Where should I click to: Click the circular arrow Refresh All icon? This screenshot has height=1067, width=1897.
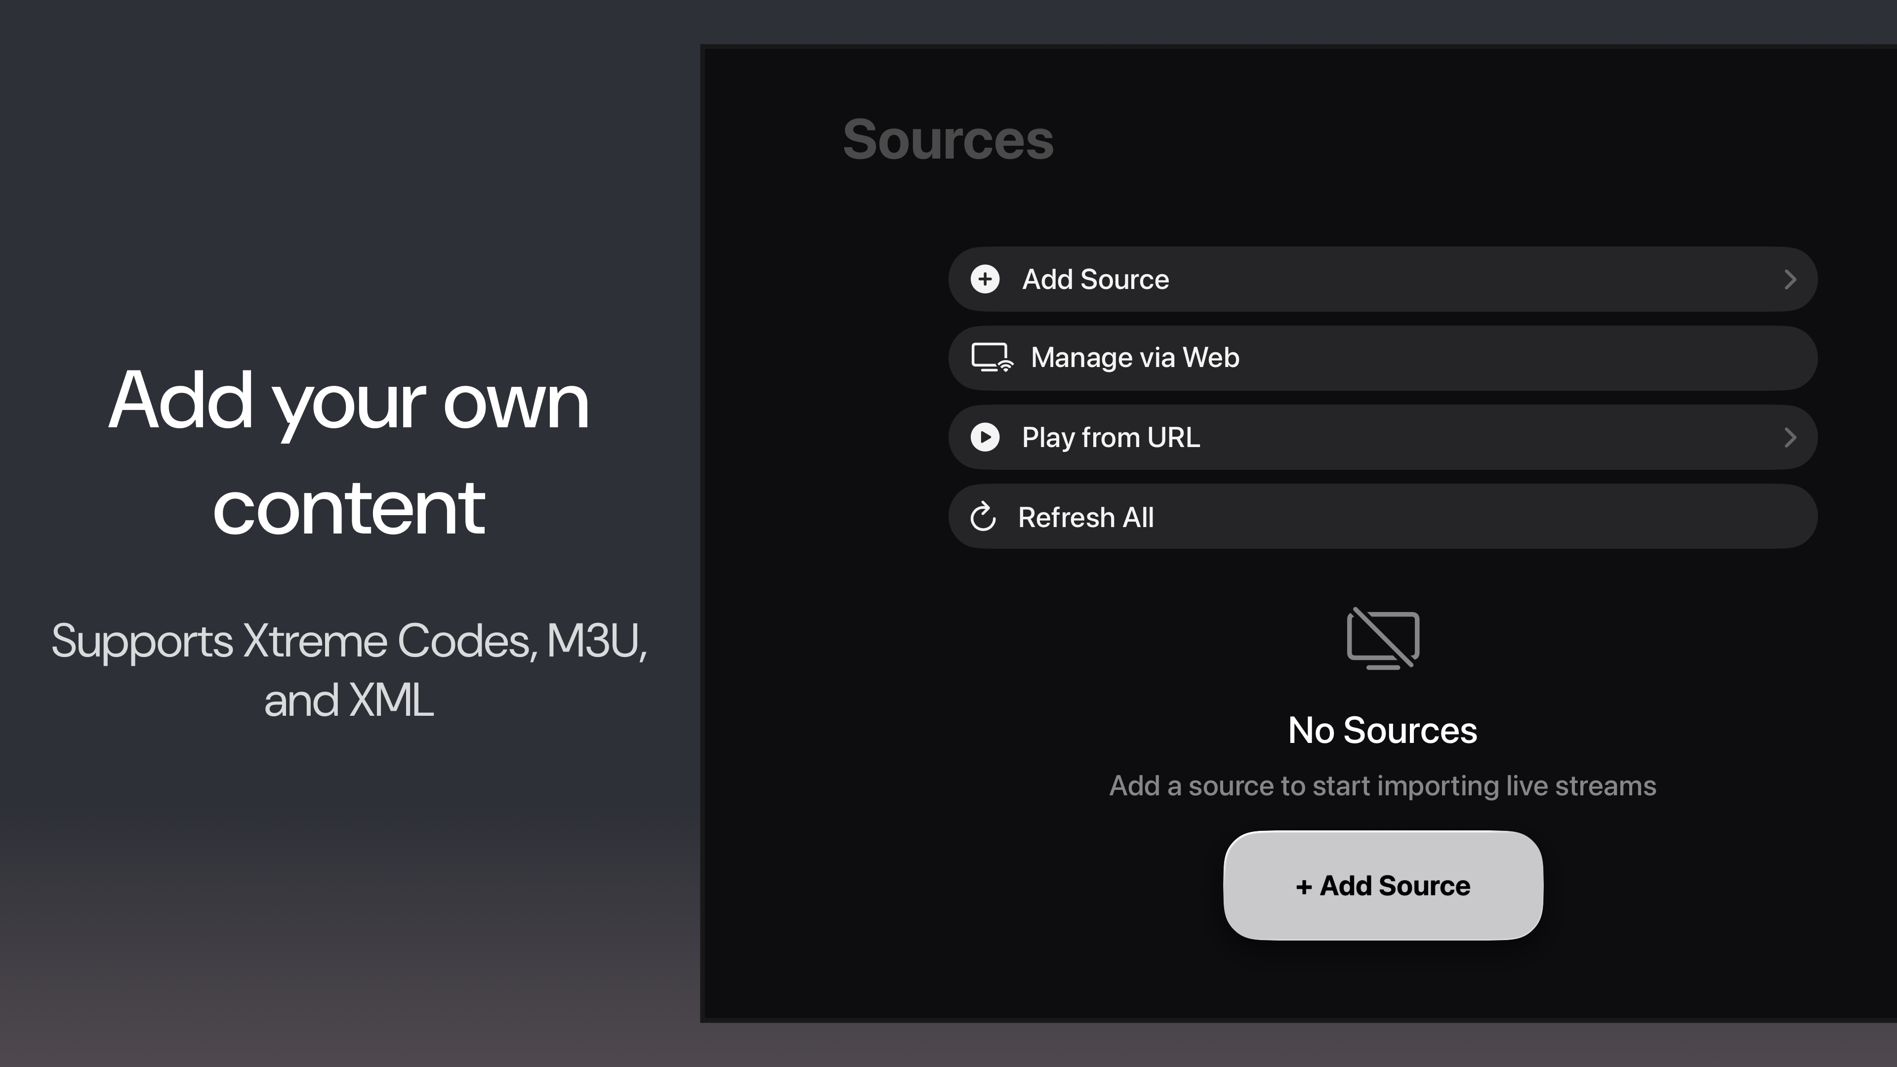click(983, 517)
